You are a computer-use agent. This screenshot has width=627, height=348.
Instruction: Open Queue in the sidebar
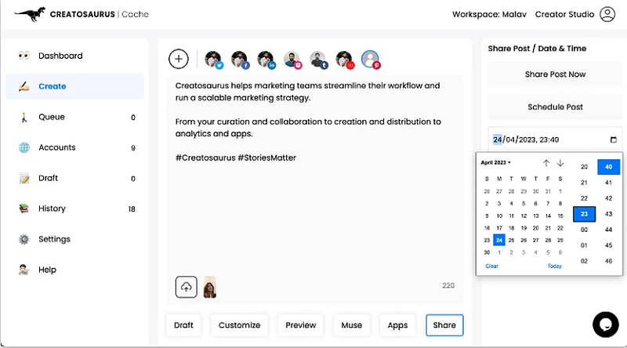(74, 117)
